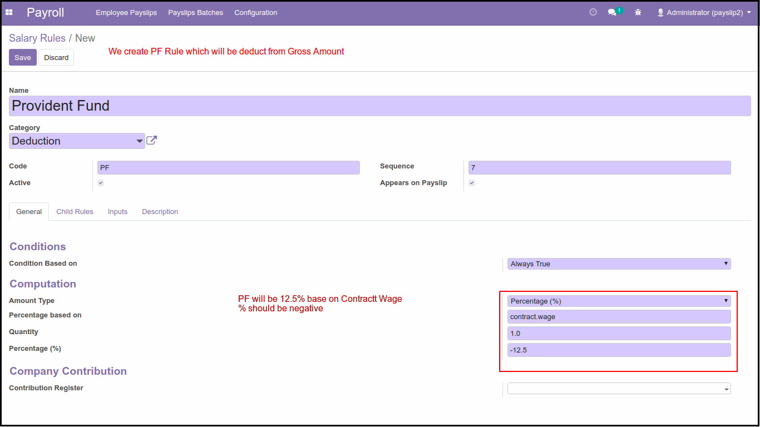The width and height of the screenshot is (760, 427).
Task: Click the Payroll app title
Action: pos(46,12)
